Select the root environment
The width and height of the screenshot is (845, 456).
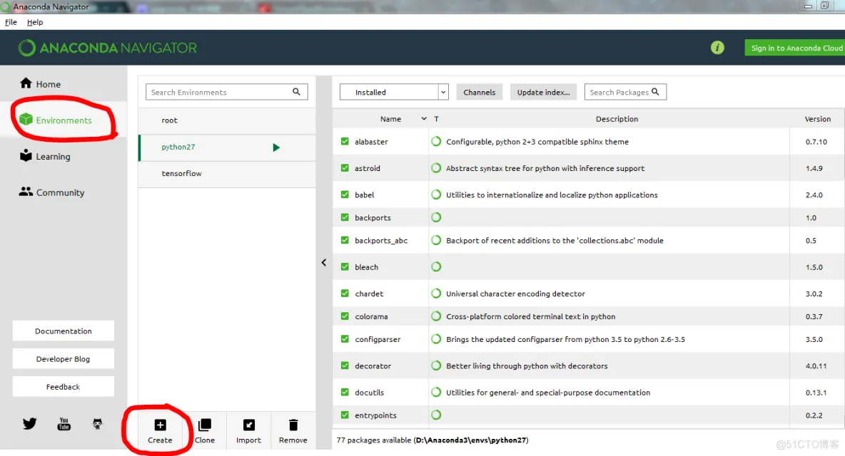[227, 120]
